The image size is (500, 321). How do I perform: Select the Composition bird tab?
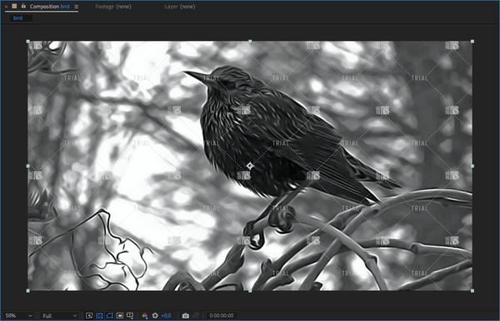tap(49, 7)
